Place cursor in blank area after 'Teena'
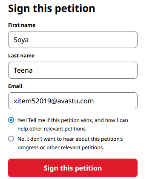The width and height of the screenshot is (158, 179). pyautogui.click(x=85, y=70)
